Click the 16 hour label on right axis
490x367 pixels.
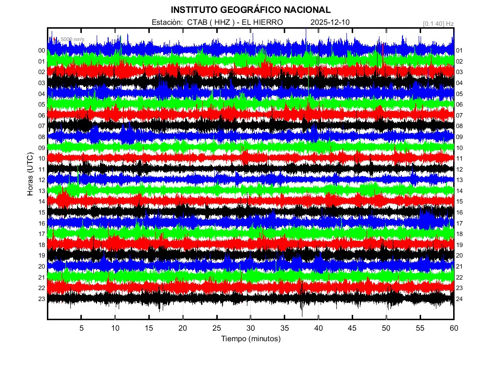coord(459,213)
